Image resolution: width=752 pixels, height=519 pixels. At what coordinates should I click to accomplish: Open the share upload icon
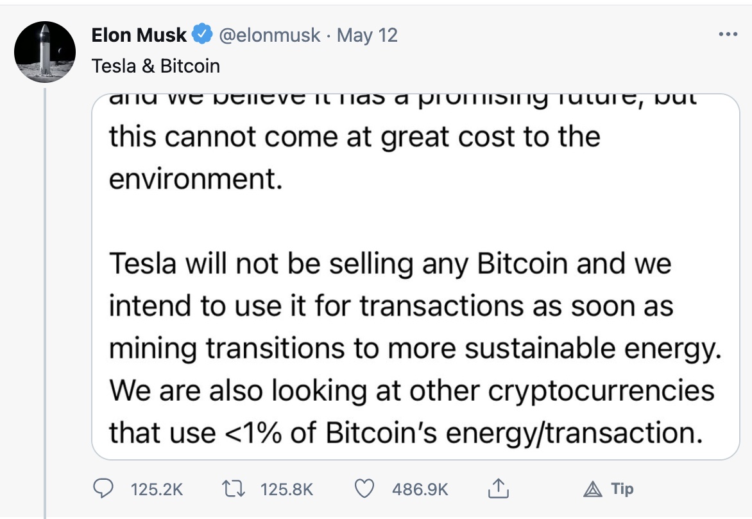499,488
